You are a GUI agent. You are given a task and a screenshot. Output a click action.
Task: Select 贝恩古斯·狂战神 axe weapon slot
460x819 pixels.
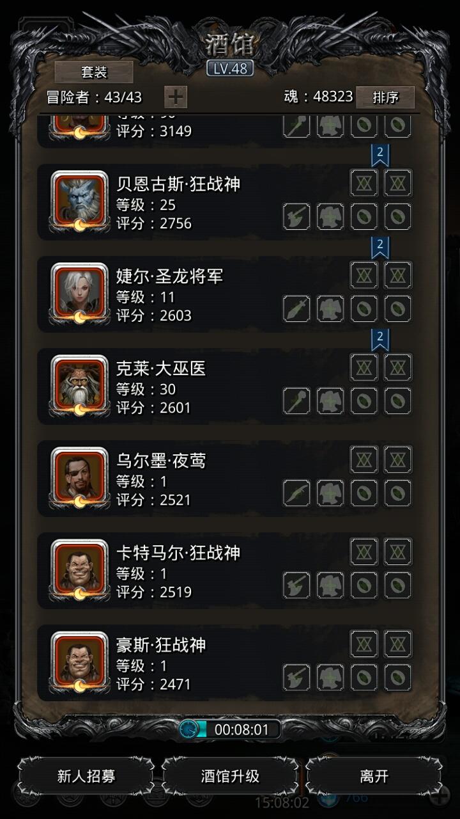tap(296, 217)
